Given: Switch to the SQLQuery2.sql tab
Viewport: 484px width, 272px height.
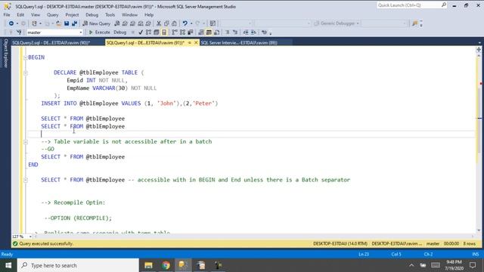Looking at the screenshot, I should pos(51,43).
